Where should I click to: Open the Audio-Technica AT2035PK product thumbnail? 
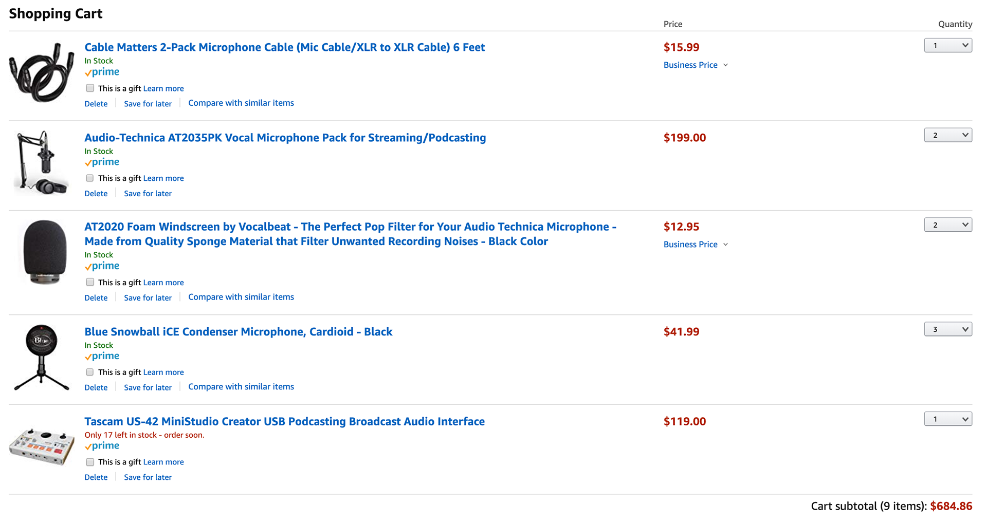click(x=42, y=162)
